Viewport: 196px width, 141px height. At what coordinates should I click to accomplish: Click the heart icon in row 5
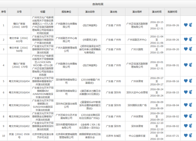[x=186, y=81]
